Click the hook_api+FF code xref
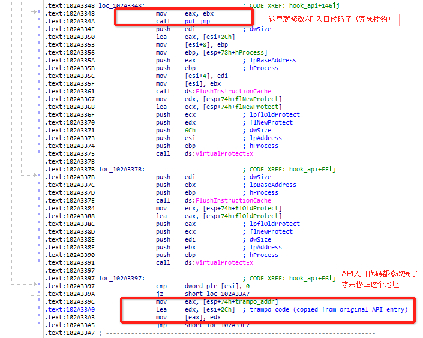The image size is (423, 338). coord(313,169)
